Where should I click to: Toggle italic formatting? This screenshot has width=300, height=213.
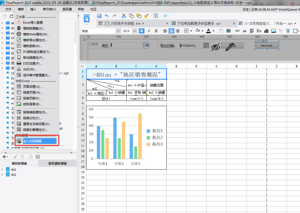tap(149, 31)
